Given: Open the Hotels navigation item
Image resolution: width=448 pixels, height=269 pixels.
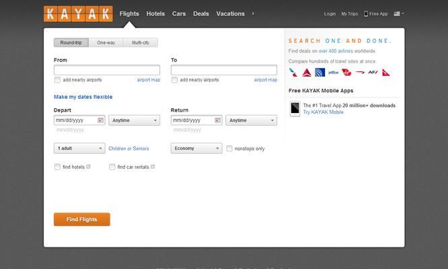Looking at the screenshot, I should [x=155, y=13].
